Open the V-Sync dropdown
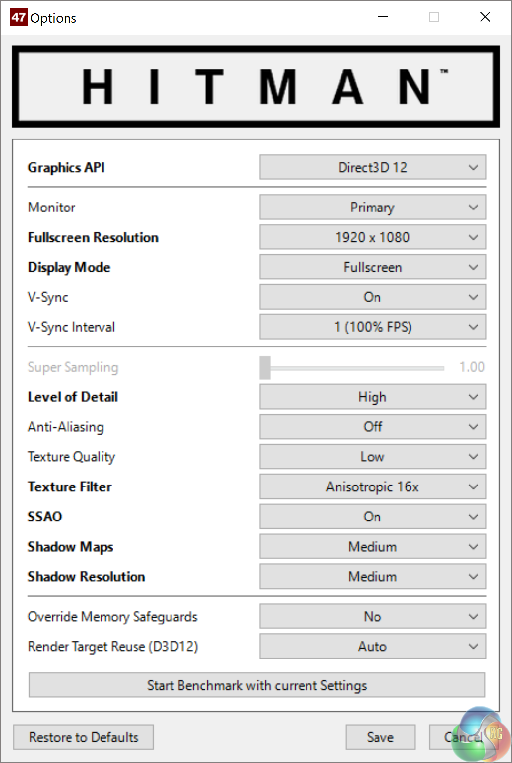Screen dimensions: 512x763 [373, 297]
